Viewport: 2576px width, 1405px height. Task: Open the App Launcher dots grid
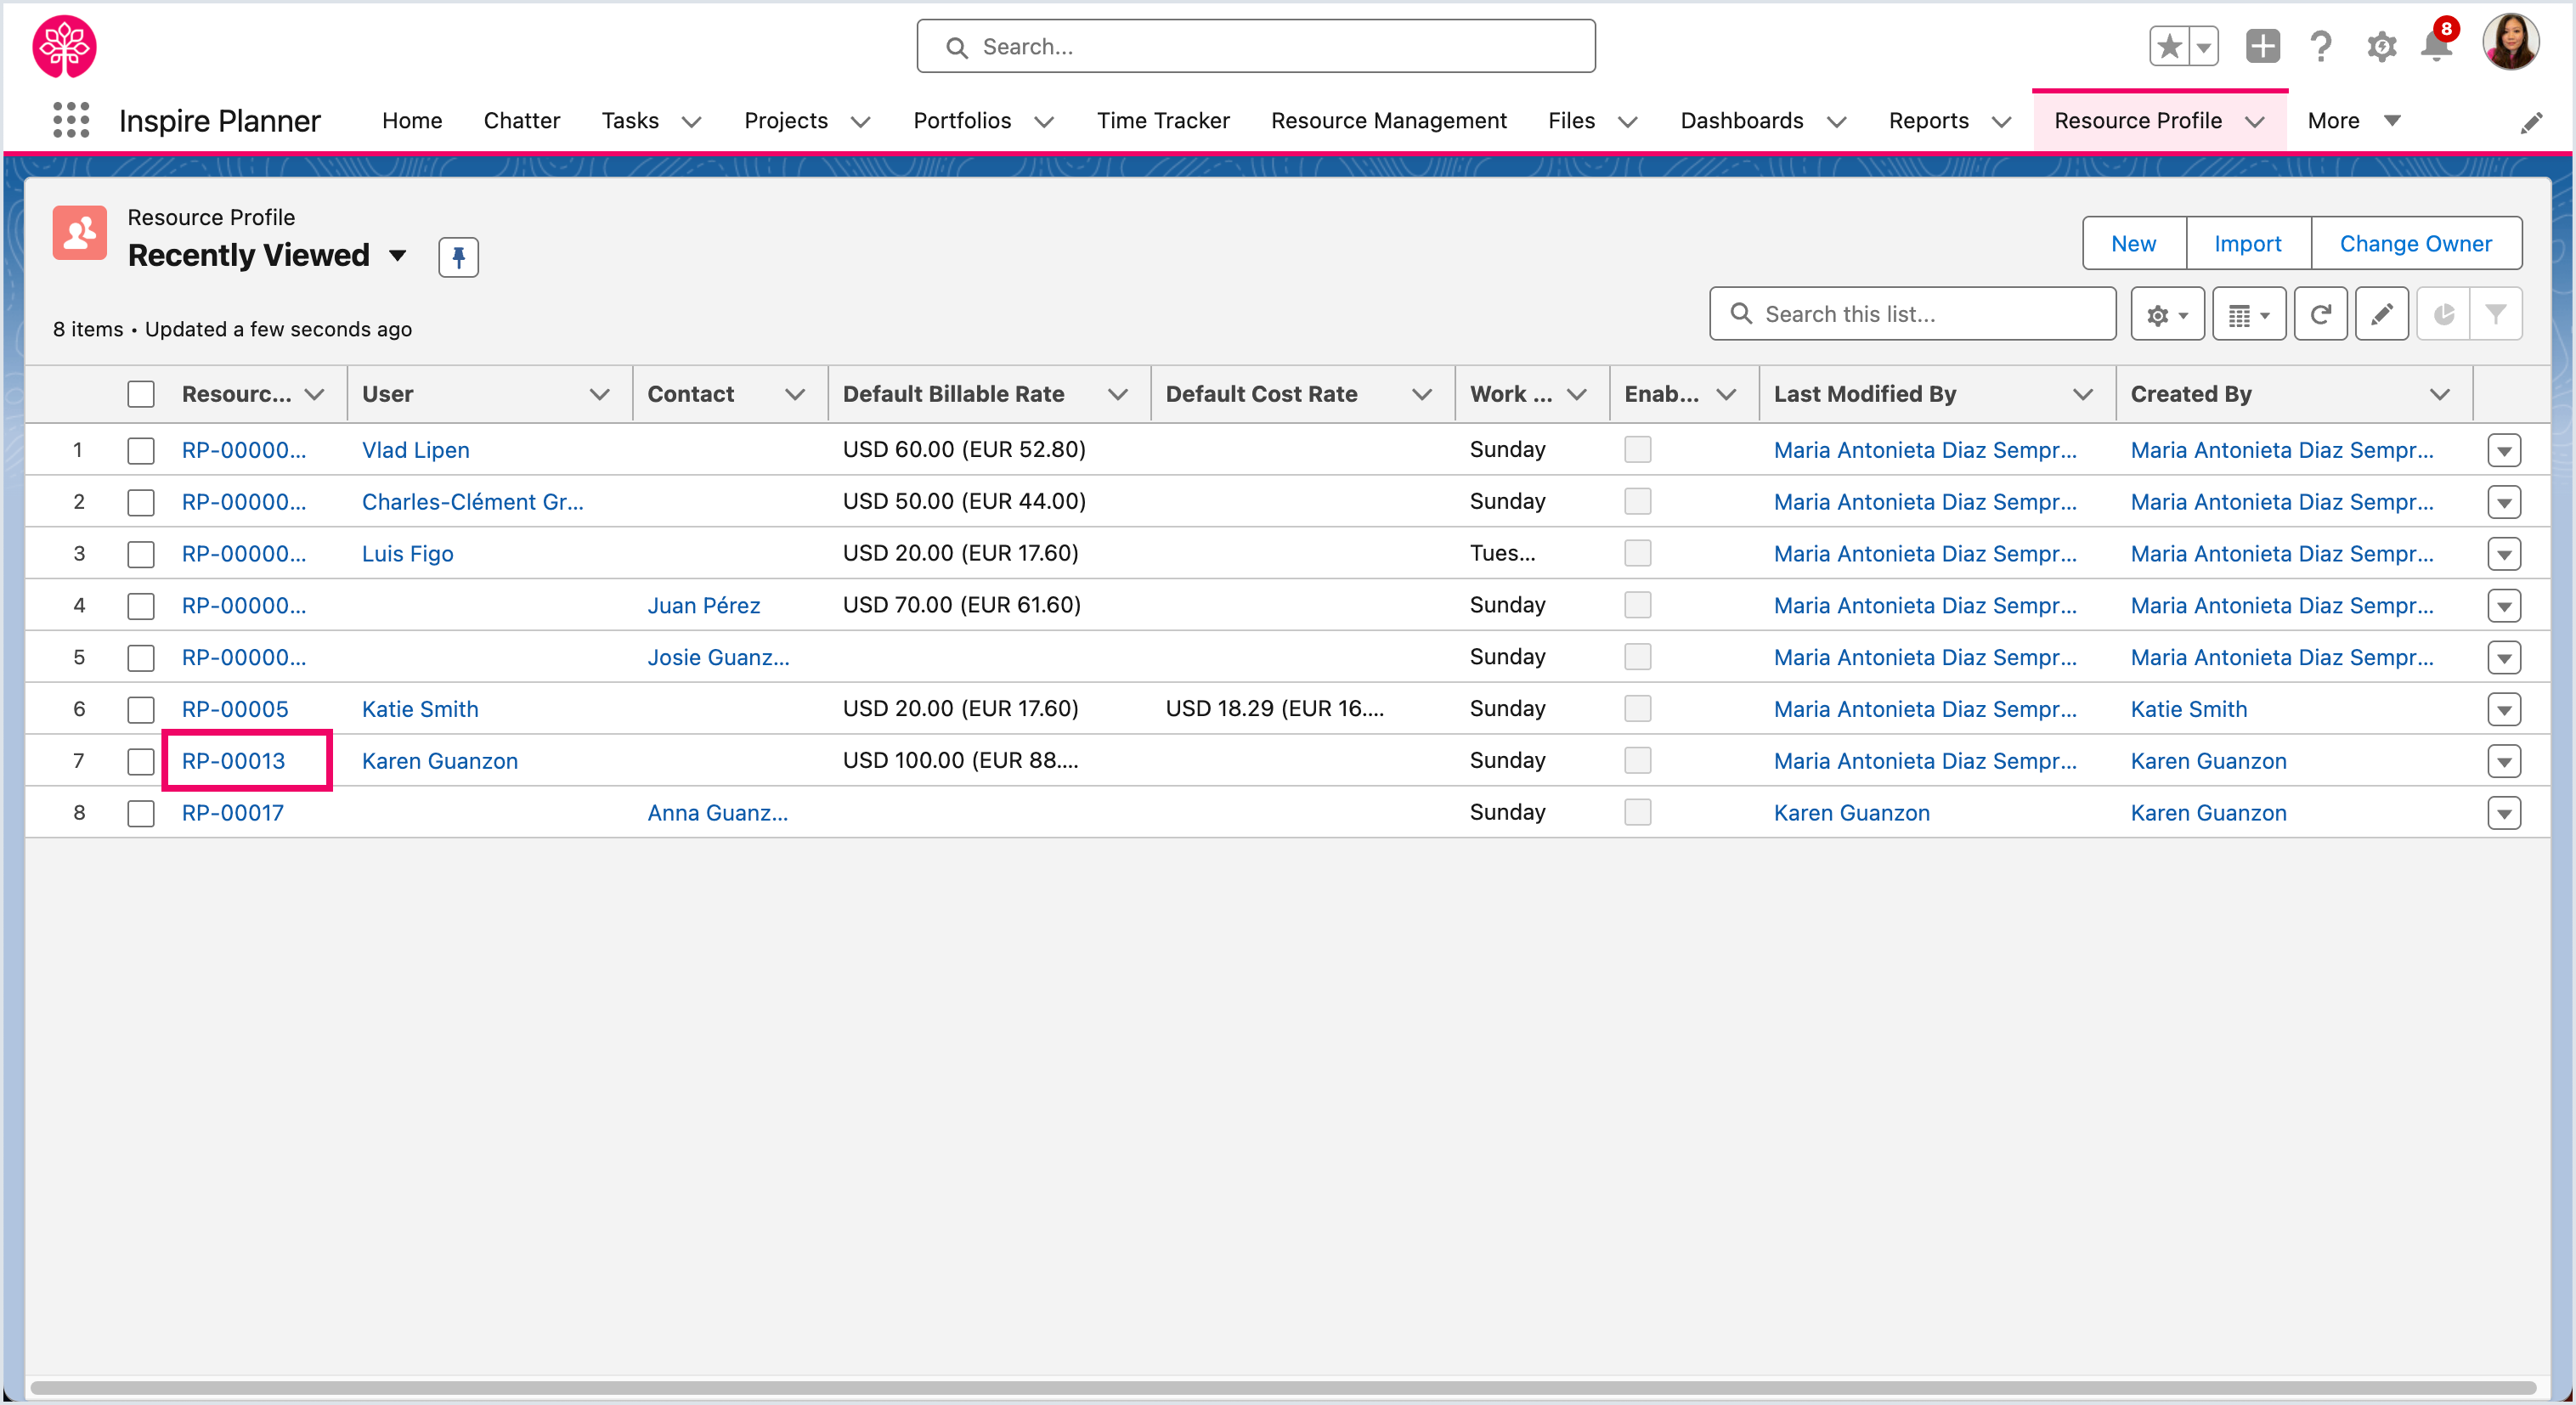coord(71,120)
